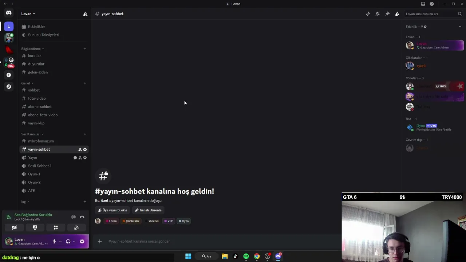Viewport: 466px width, 262px height.
Task: Click the invite people icon beside Lovan
Action: coord(85,14)
